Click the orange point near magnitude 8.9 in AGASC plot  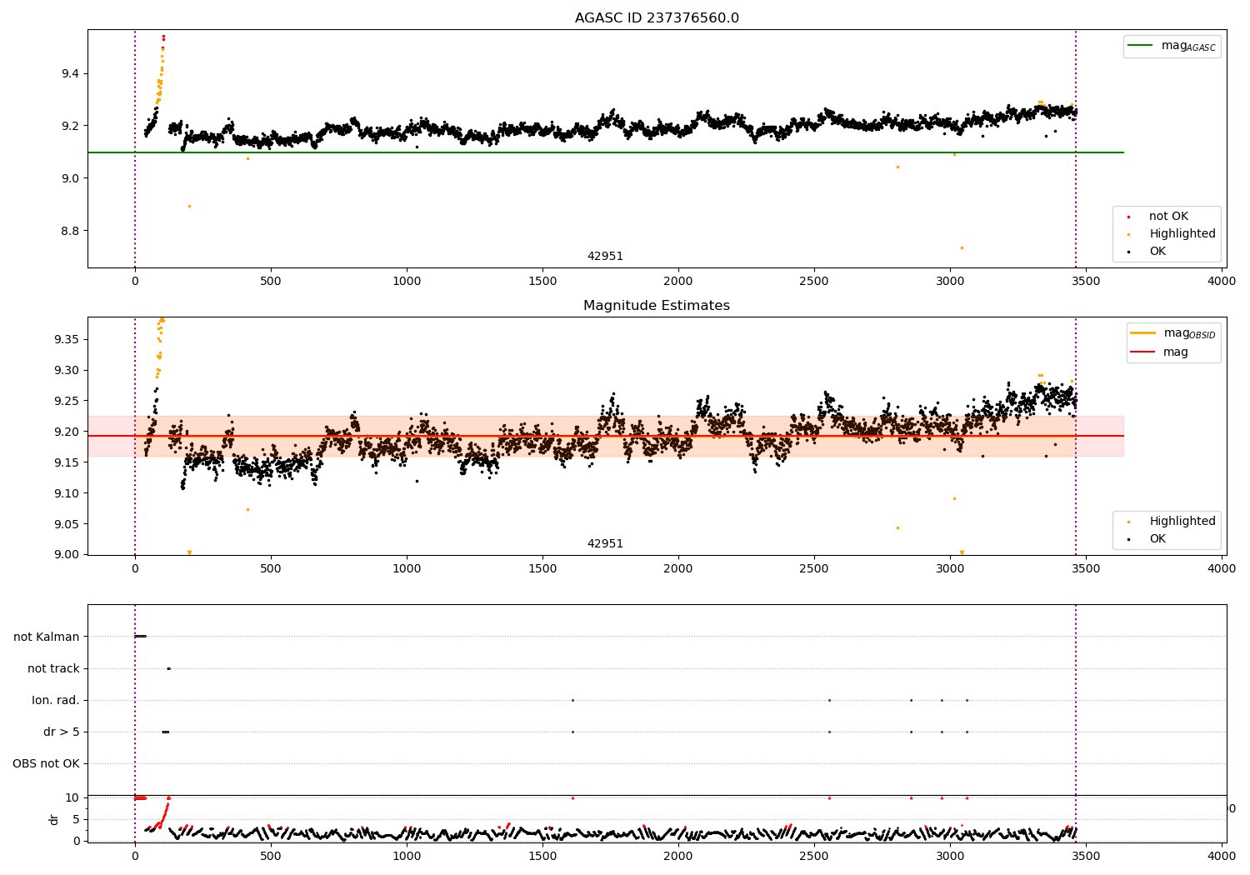point(189,206)
